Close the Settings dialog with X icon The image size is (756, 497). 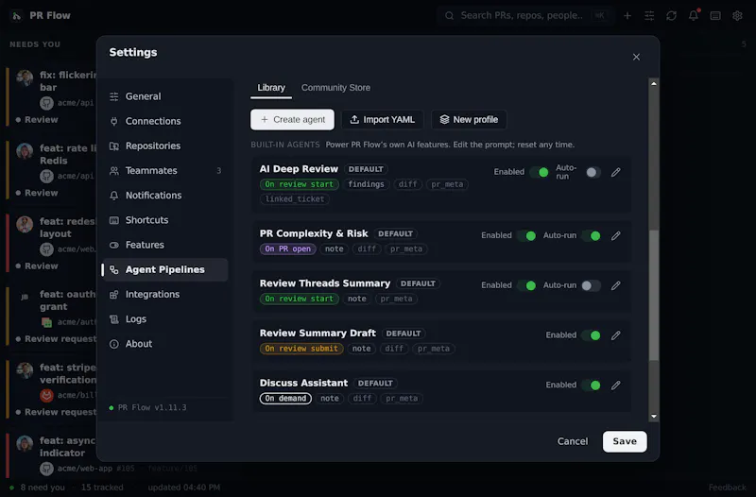click(x=636, y=57)
